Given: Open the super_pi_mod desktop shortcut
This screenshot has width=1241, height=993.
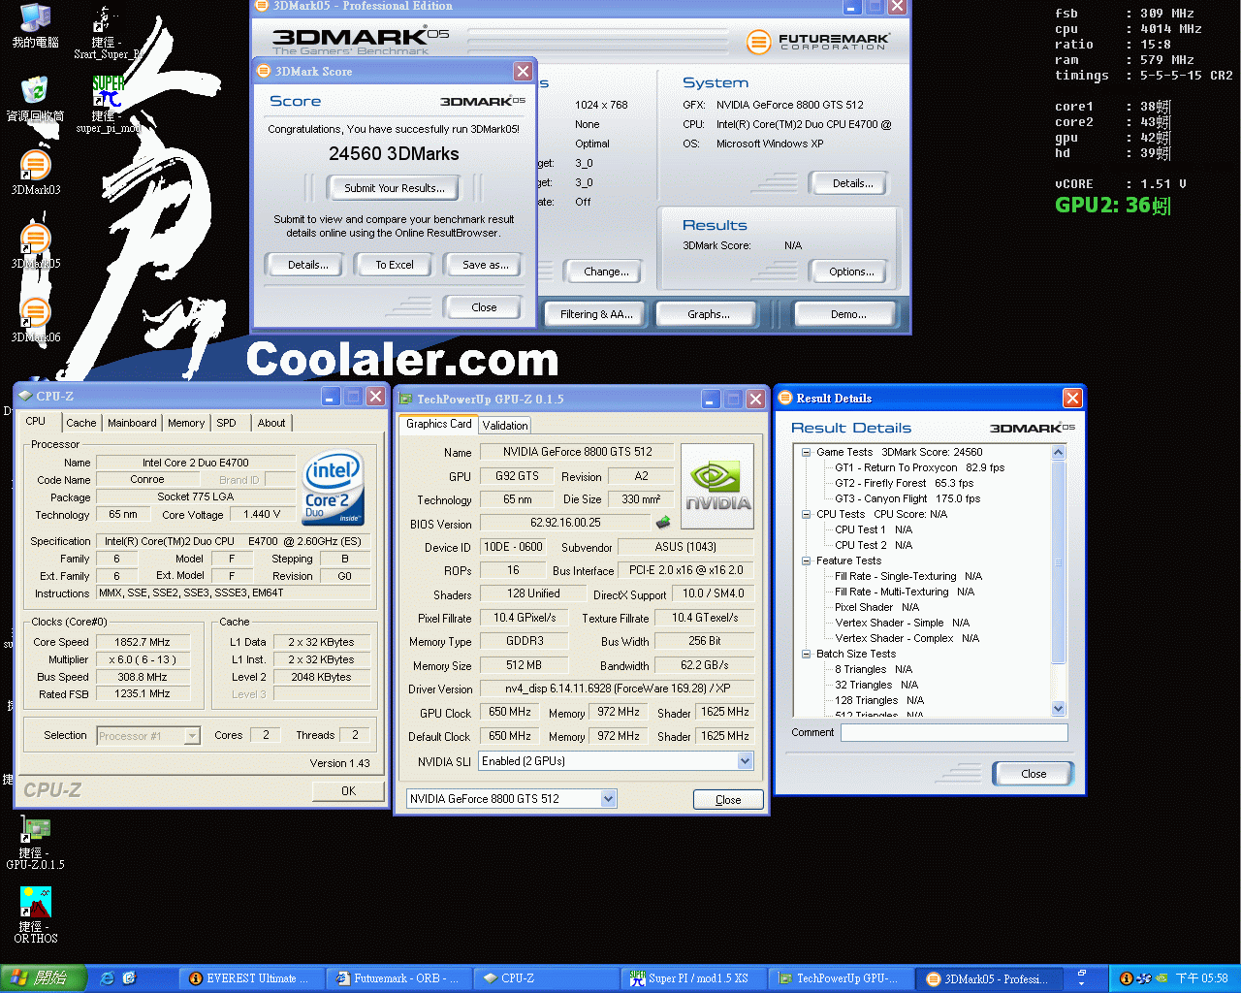Looking at the screenshot, I should point(108,104).
